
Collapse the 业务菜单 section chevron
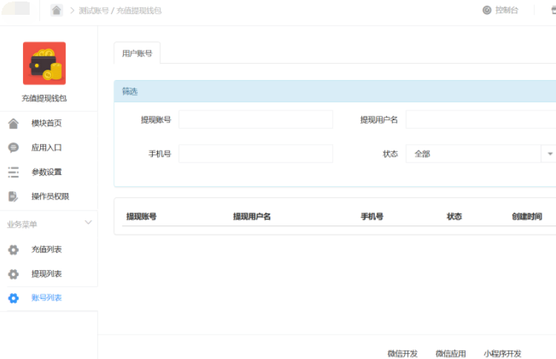point(88,223)
